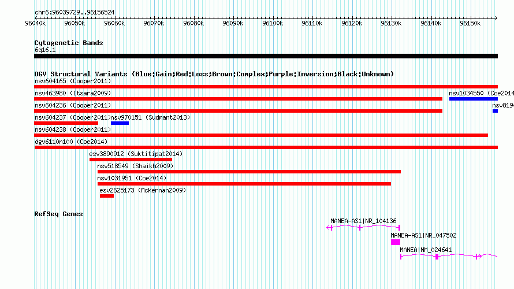The image size is (514, 289).
Task: Click the nsv518549 (Shaikh2009) red bar
Action: [249, 172]
